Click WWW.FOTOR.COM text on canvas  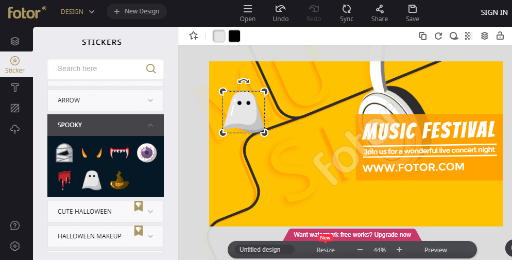pyautogui.click(x=414, y=168)
